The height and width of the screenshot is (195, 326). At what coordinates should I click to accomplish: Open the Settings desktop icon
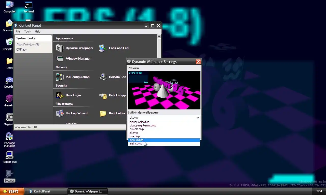[x=9, y=176]
